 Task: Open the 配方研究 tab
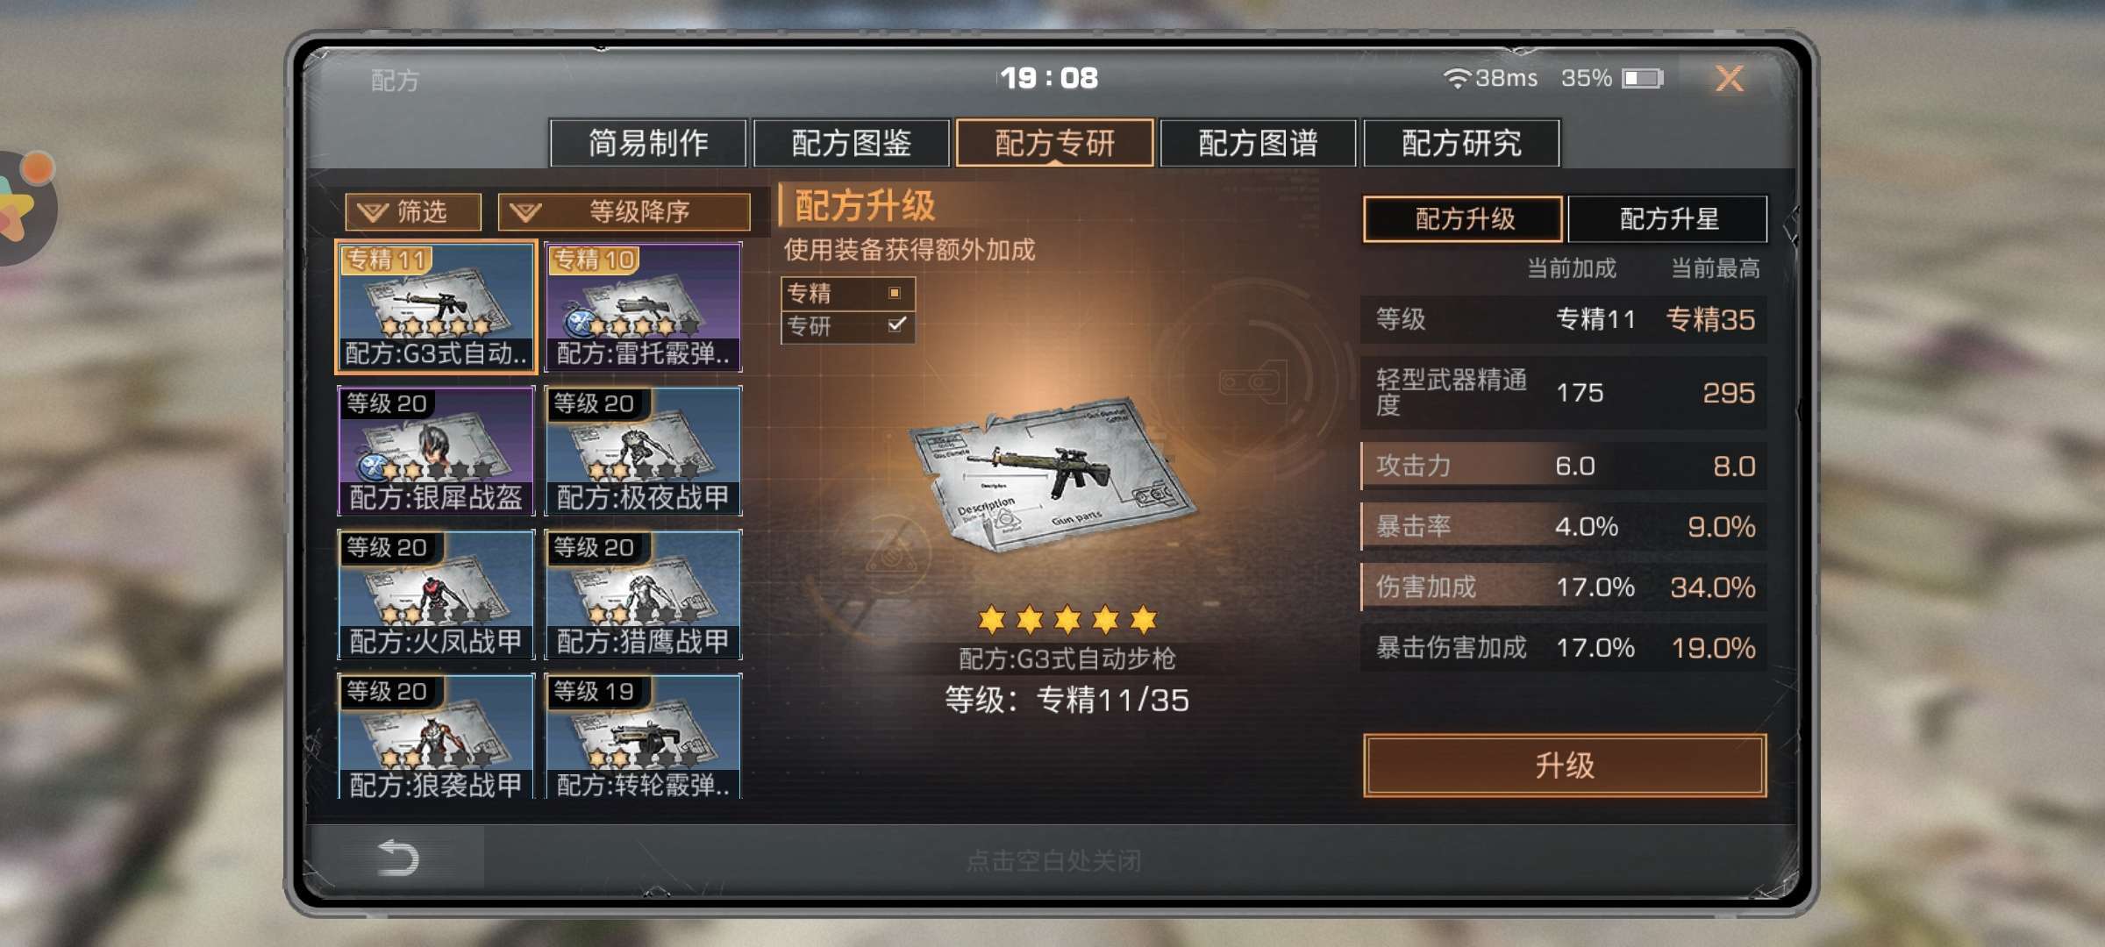pyautogui.click(x=1461, y=143)
